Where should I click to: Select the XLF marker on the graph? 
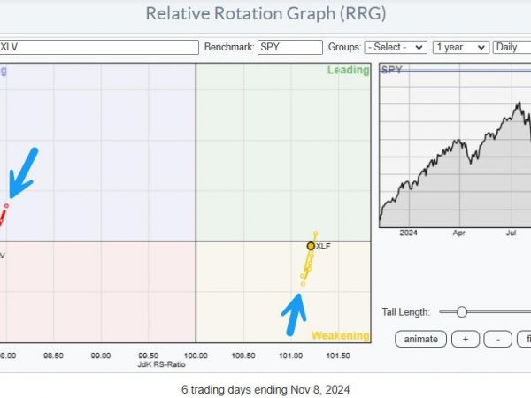tap(311, 246)
